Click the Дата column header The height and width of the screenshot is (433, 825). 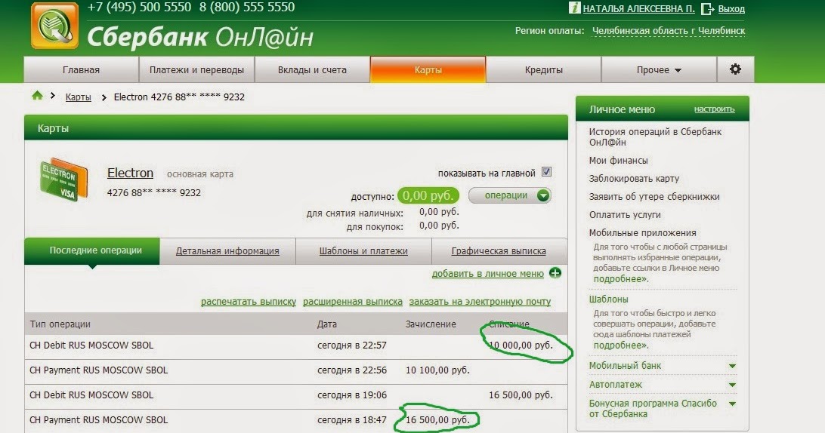tap(326, 324)
